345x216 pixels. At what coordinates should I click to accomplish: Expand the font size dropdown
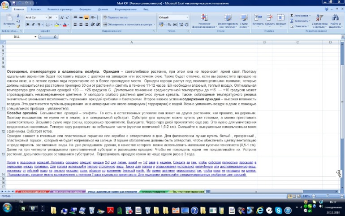56,18
